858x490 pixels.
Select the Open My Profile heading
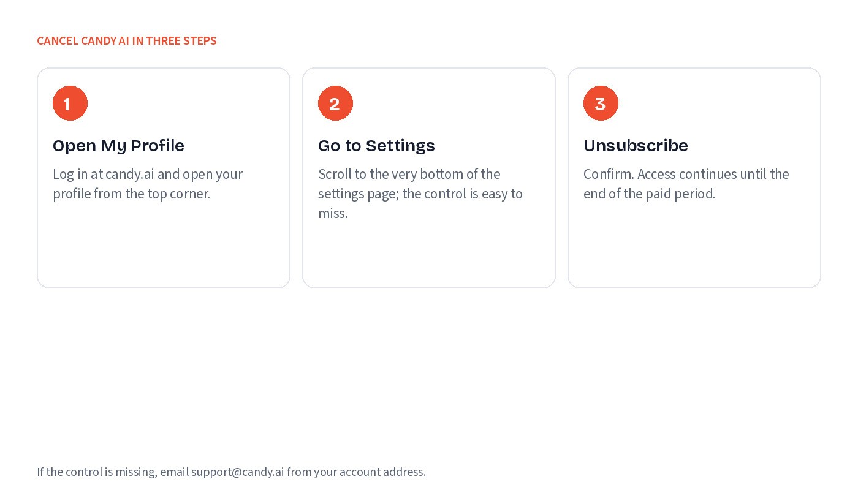tap(118, 146)
